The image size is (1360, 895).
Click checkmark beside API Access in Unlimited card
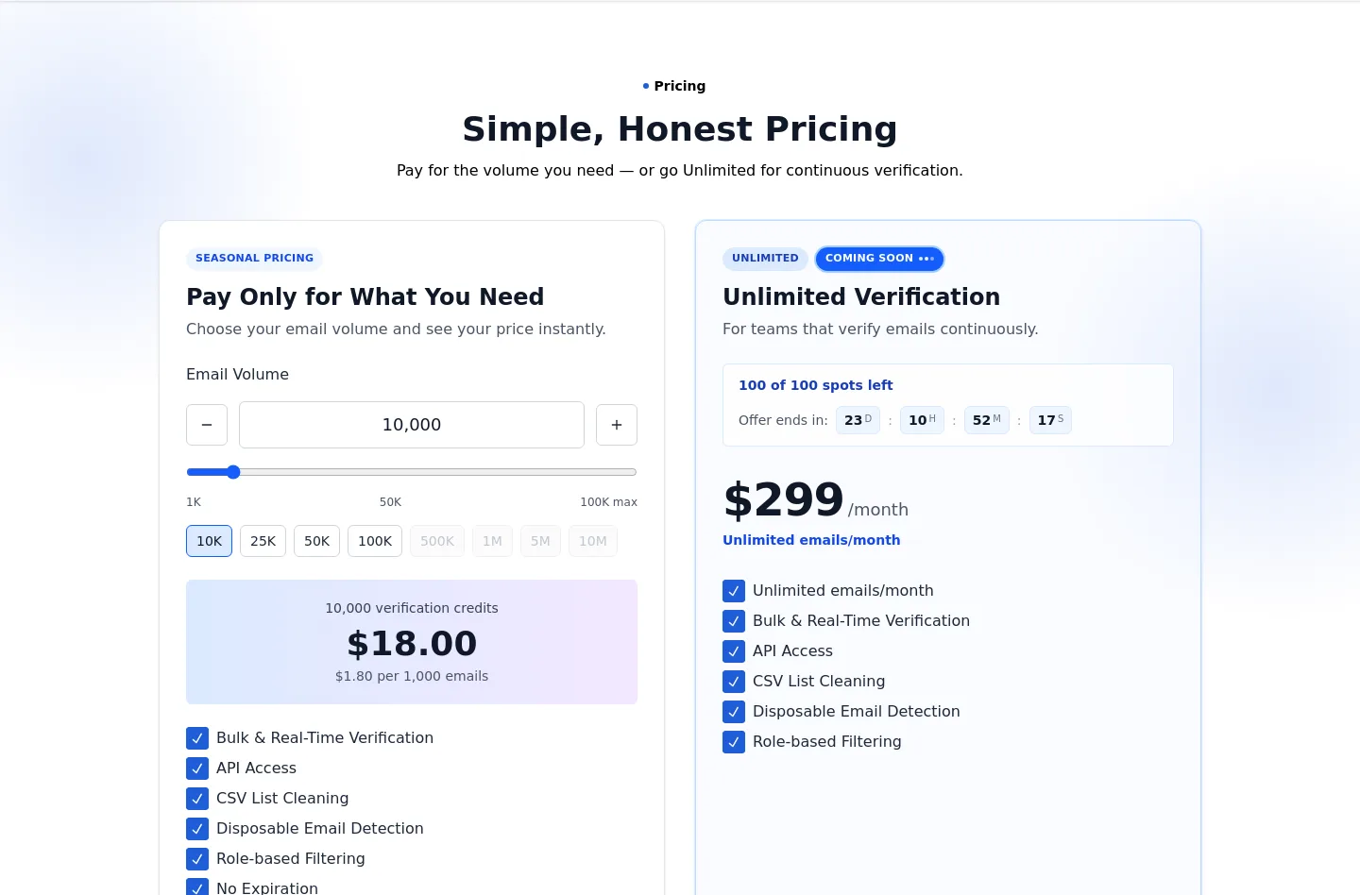pos(734,651)
